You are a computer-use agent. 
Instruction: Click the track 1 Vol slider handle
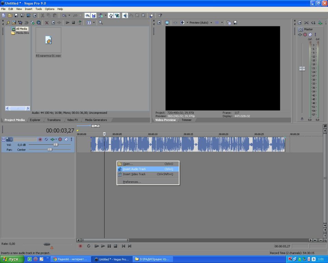pyautogui.click(x=56, y=145)
